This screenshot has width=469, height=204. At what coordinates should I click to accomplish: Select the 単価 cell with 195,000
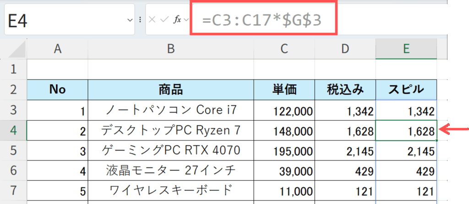tap(284, 150)
